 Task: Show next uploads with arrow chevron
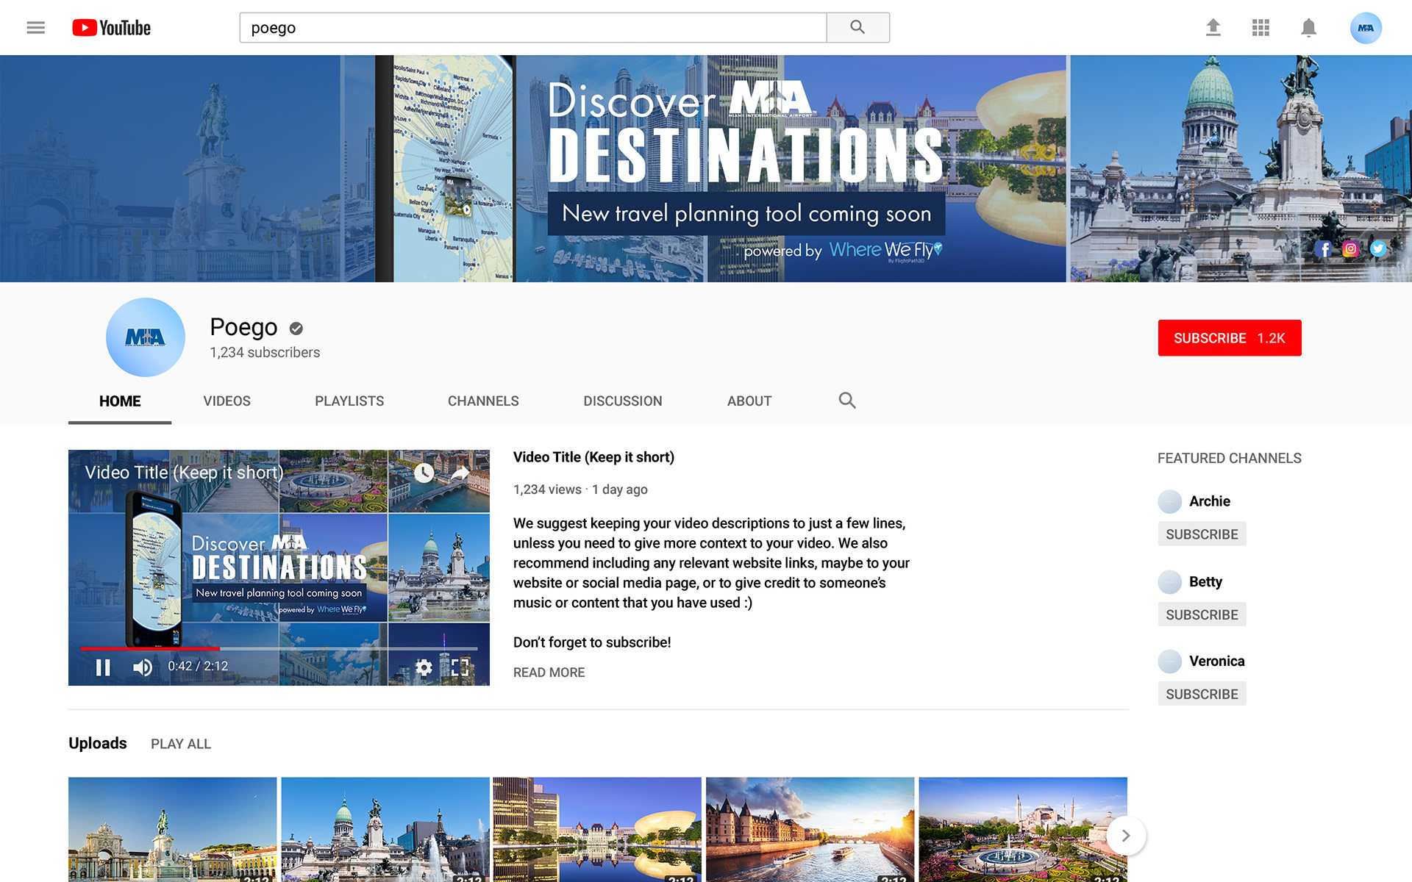[x=1125, y=836]
